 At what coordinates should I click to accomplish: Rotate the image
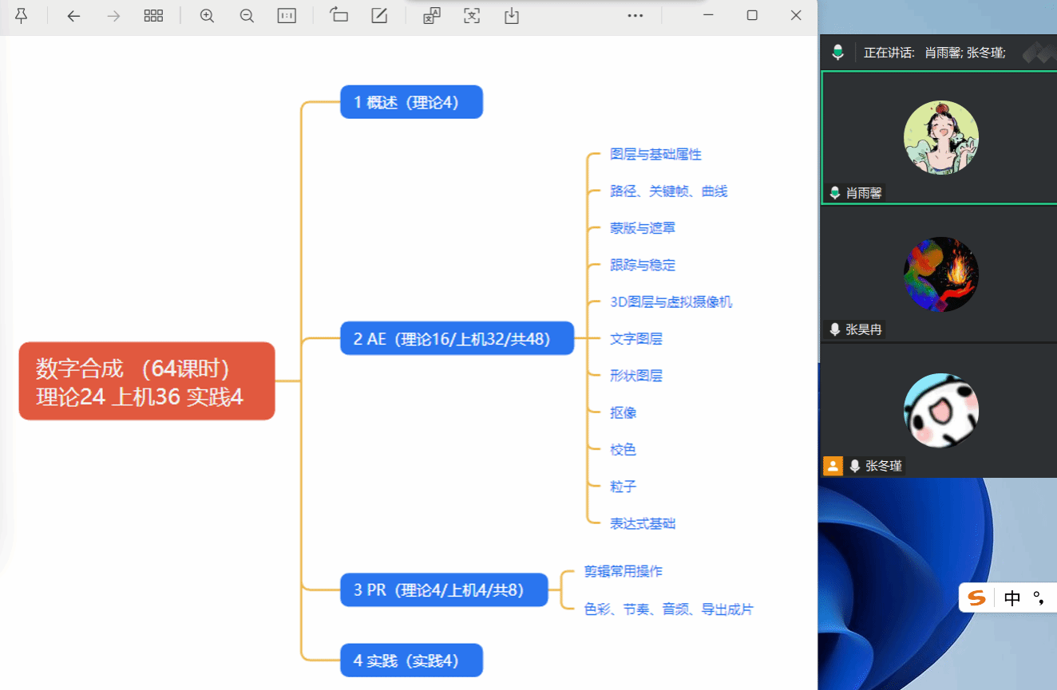pos(339,16)
